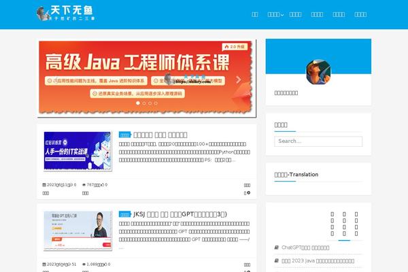The width and height of the screenshot is (408, 272).
Task: Open the site logo in the blue header
Action: point(65,14)
